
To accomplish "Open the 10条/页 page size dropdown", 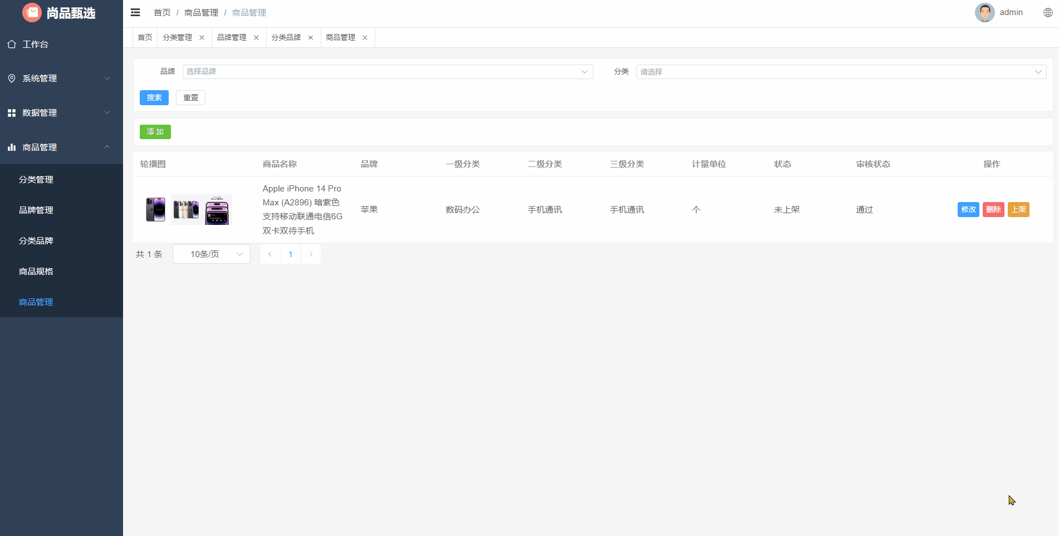I will (211, 254).
